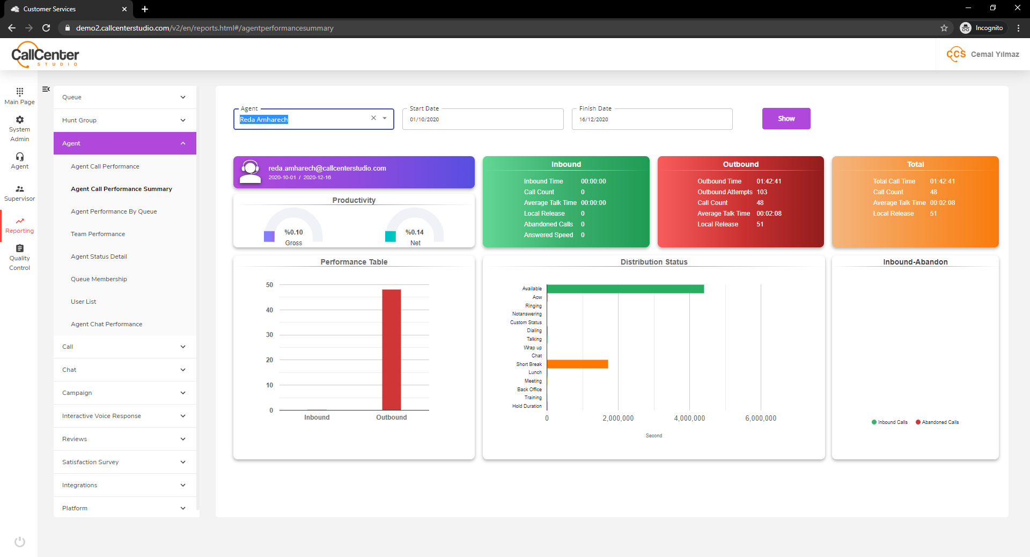Toggle Inbound Calls legend item

coord(889,422)
